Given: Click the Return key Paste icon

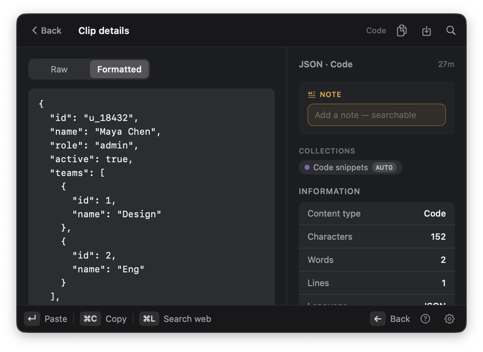Looking at the screenshot, I should [x=32, y=319].
